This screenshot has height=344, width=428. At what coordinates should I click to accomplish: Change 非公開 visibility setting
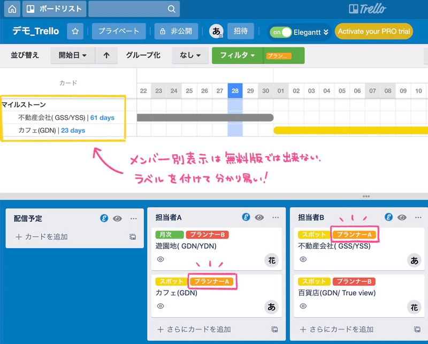176,31
